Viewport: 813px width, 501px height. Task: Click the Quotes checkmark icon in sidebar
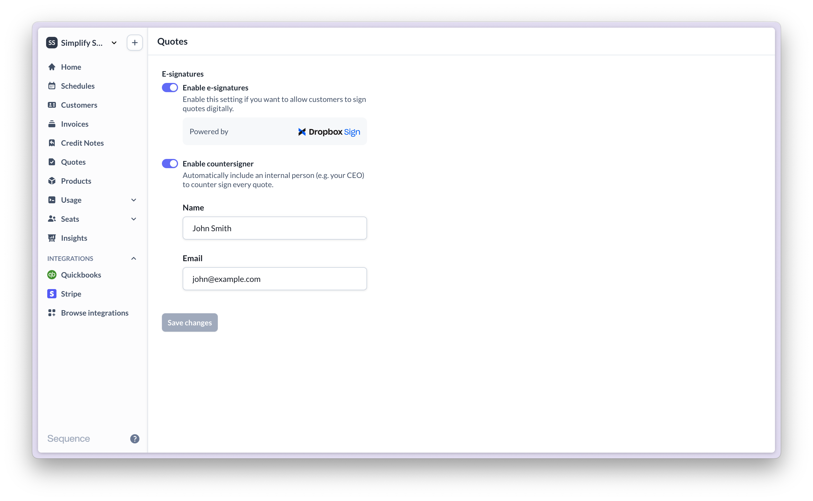52,162
